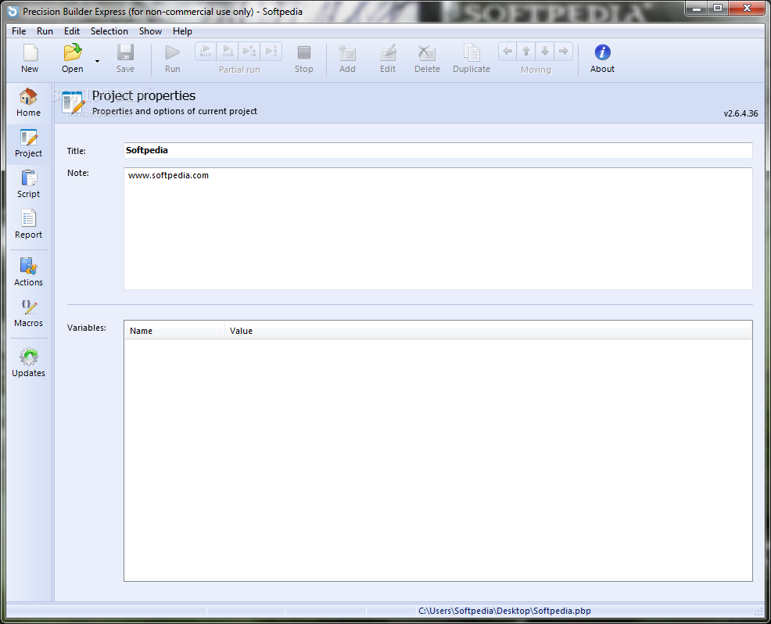Click the application icon in title bar
Image resolution: width=771 pixels, height=624 pixels.
[13, 11]
